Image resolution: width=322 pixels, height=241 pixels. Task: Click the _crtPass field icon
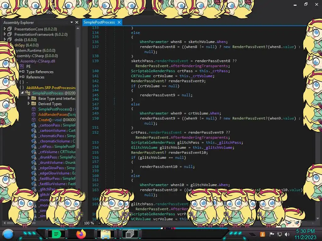point(34,146)
